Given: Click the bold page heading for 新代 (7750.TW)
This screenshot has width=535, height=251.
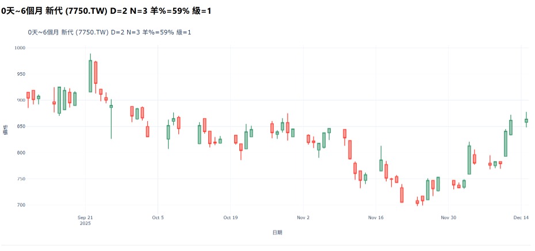Looking at the screenshot, I should 106,11.
